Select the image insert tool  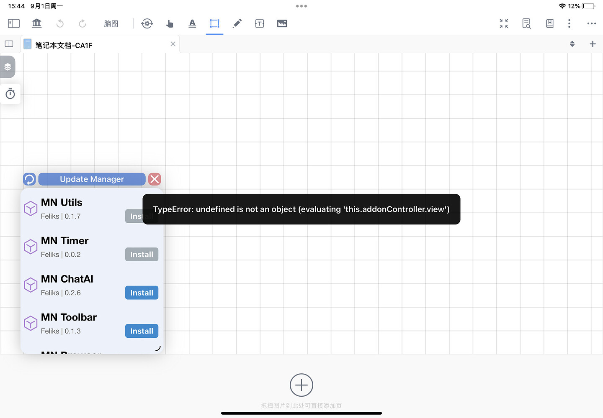tap(282, 23)
